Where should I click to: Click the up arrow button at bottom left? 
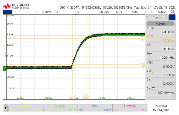(6, 108)
